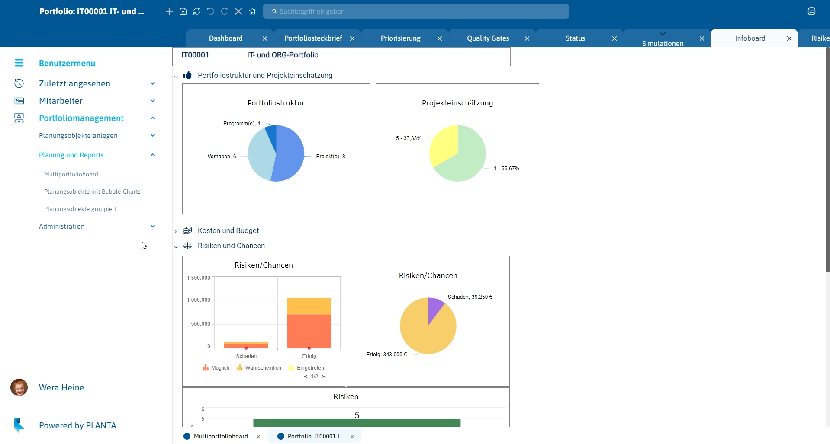Close the bottom Portfolio IT00001 panel tab
The image size is (830, 444).
[x=352, y=437]
